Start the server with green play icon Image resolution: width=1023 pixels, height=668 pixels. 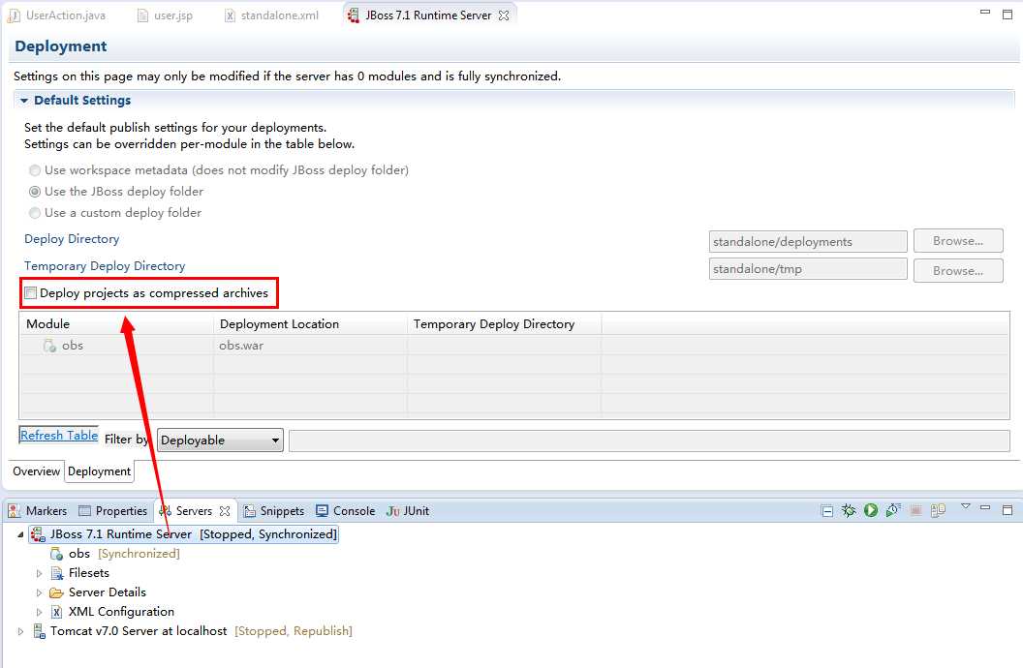click(x=871, y=510)
